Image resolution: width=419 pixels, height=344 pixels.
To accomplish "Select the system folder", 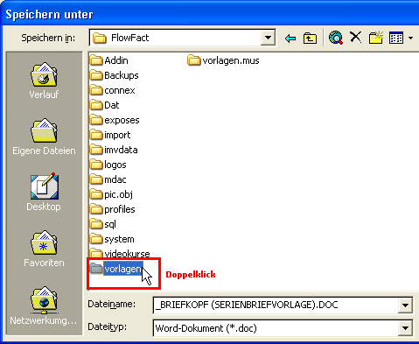I will [x=112, y=239].
